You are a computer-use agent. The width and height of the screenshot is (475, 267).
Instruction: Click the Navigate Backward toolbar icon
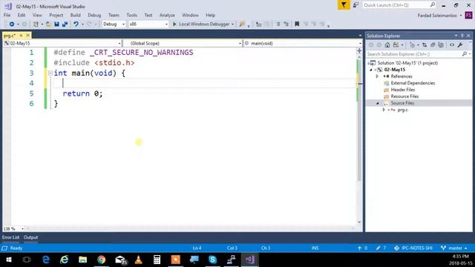(x=12, y=24)
